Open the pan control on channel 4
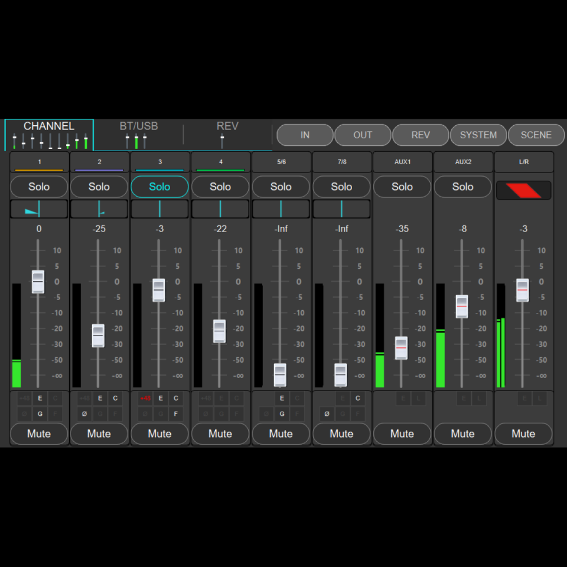The height and width of the screenshot is (567, 567). 220,208
